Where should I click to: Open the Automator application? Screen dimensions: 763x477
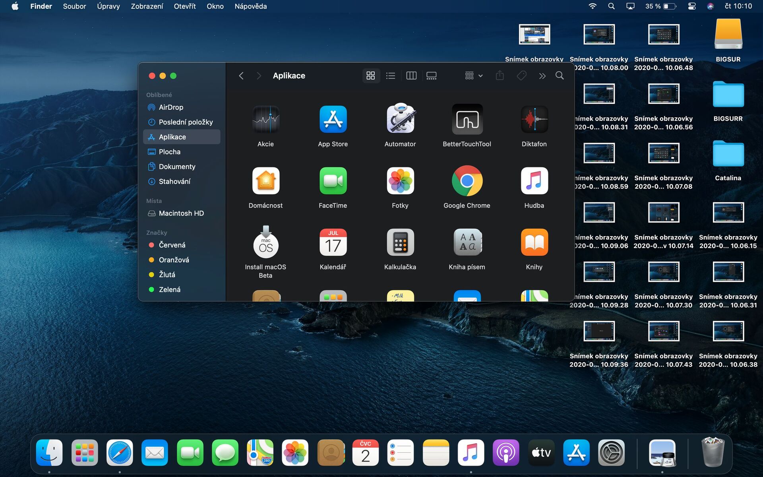click(400, 119)
